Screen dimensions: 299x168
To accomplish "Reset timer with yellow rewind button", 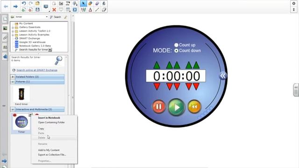I will (x=194, y=107).
